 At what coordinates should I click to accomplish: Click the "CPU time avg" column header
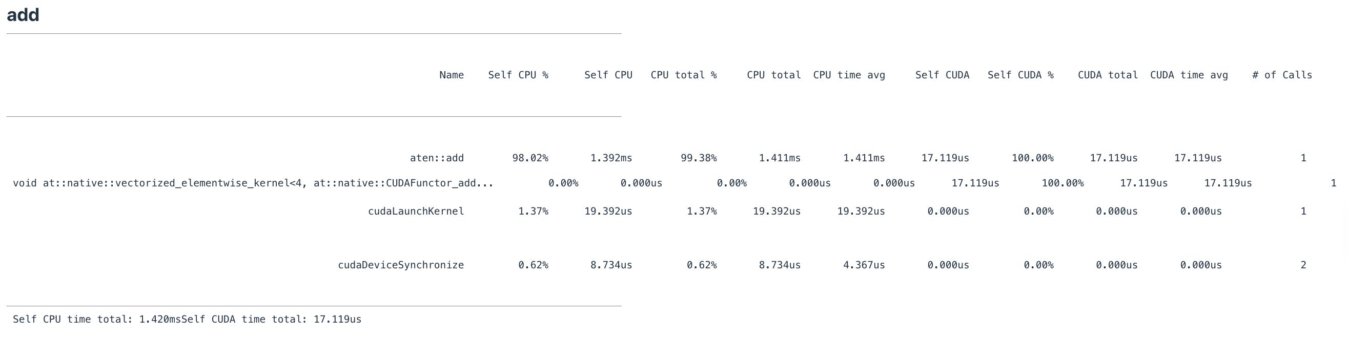[x=848, y=75]
